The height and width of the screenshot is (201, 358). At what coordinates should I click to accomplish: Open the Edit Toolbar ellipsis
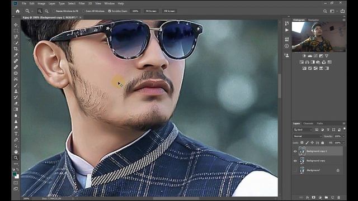click(x=16, y=164)
